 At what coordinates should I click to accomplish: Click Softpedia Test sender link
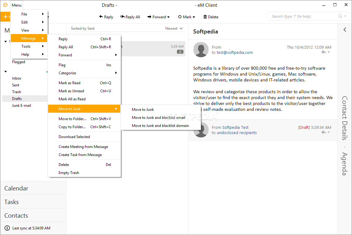click(x=235, y=128)
